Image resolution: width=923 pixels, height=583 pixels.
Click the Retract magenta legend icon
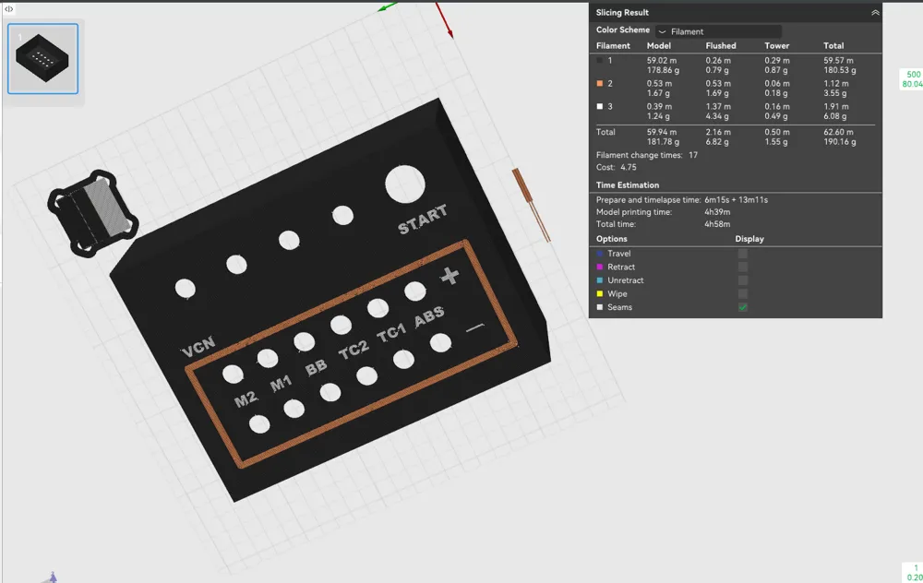[600, 268]
